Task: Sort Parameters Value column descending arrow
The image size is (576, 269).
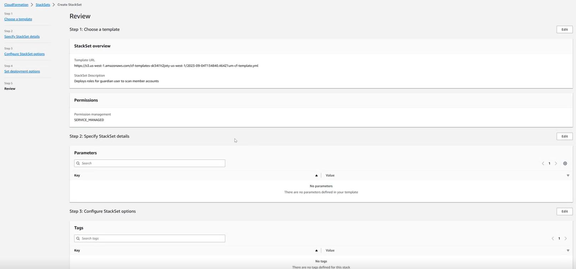Action: [x=568, y=175]
